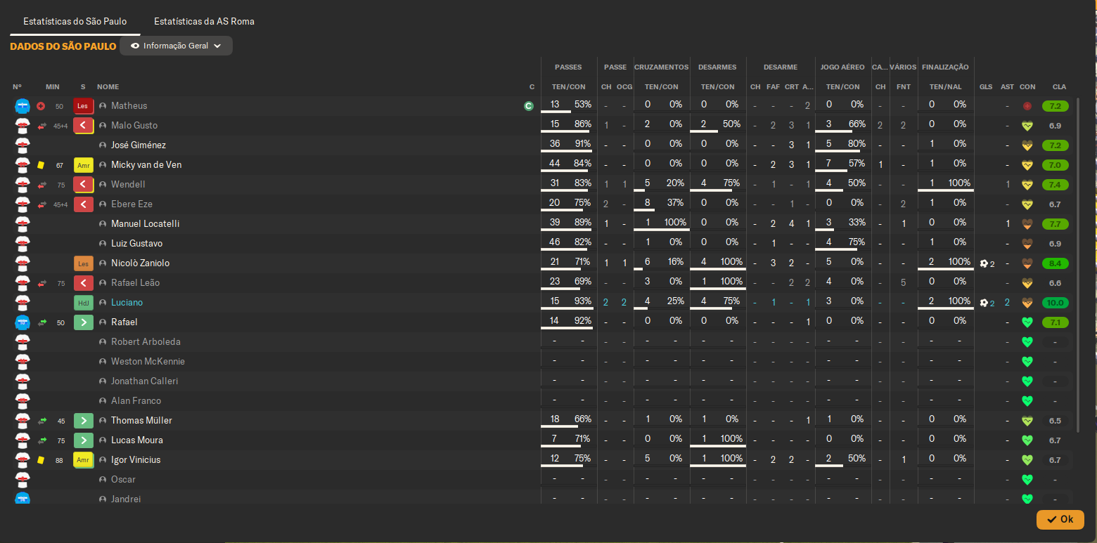Sort by the Nº shirt number header
The height and width of the screenshot is (543, 1097).
coord(17,87)
